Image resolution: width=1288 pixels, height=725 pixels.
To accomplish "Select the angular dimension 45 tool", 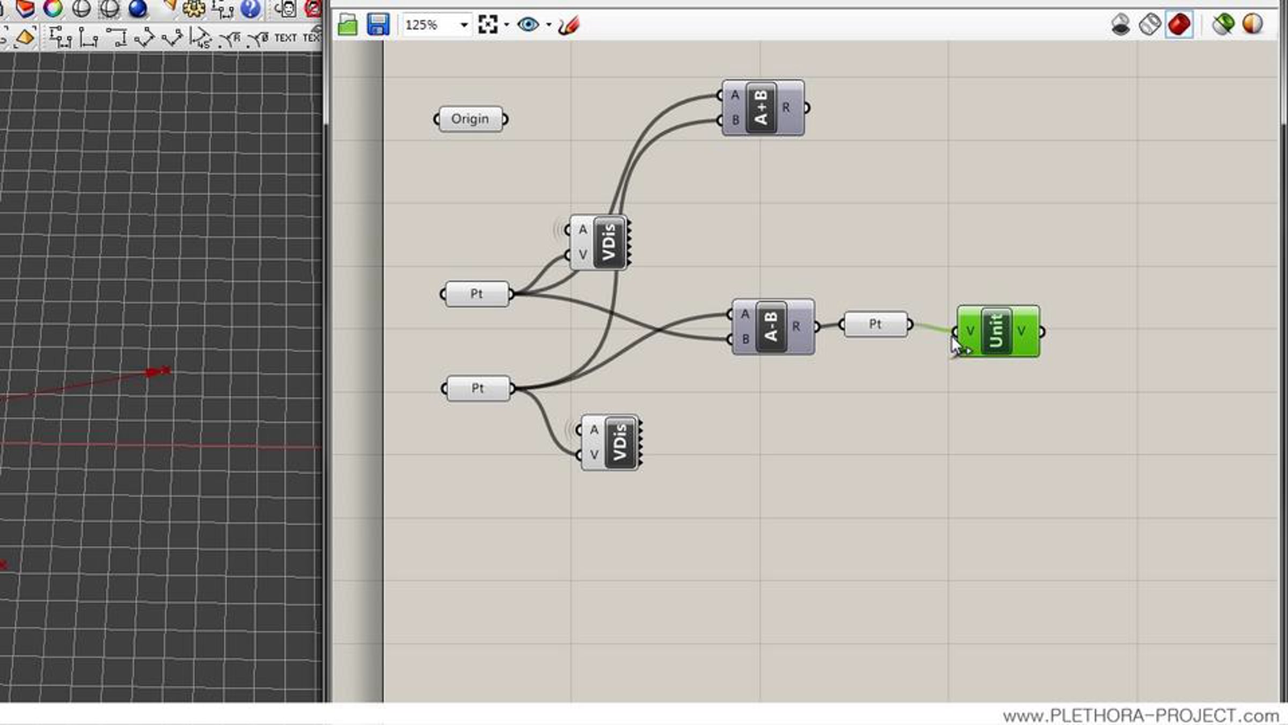I will [200, 38].
